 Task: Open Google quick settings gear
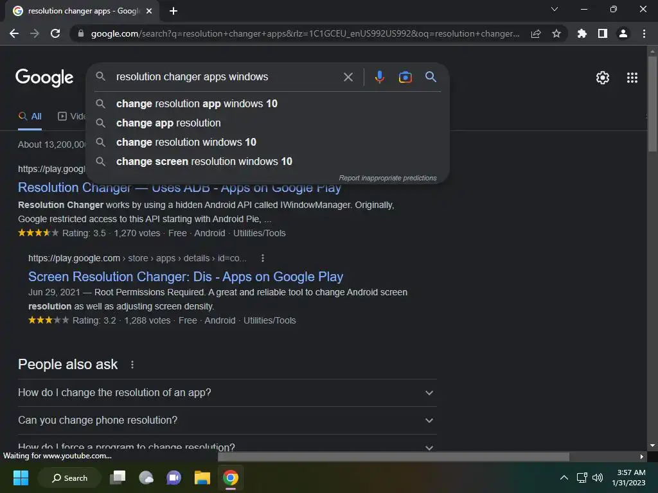pyautogui.click(x=603, y=78)
